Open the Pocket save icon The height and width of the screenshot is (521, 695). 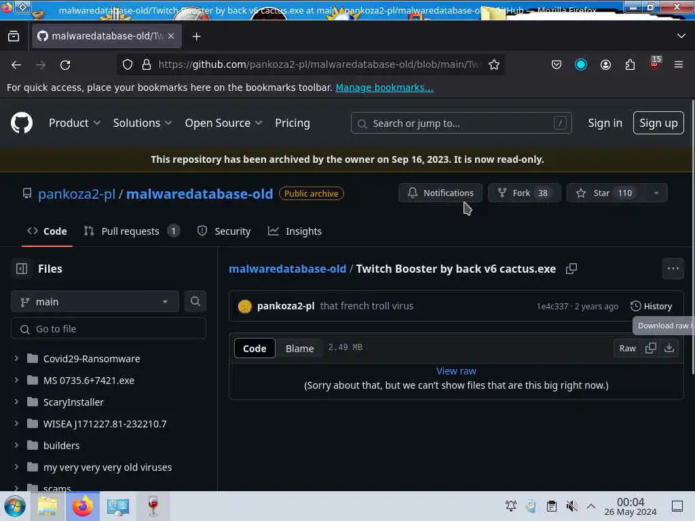557,64
